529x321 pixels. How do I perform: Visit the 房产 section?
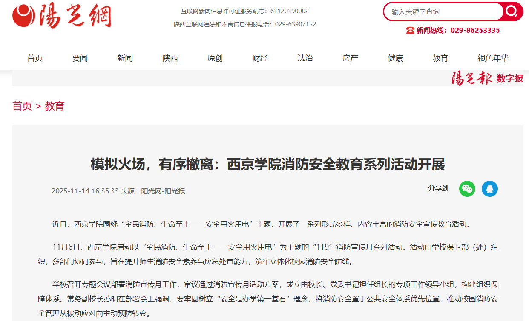(x=350, y=58)
